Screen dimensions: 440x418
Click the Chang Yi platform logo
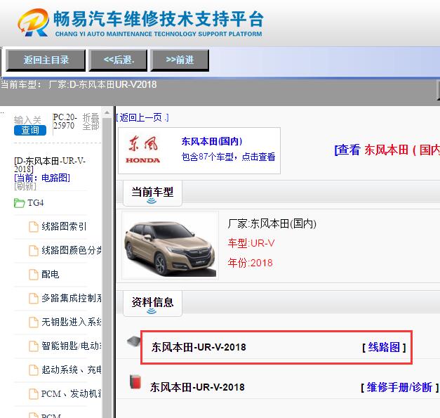(140, 22)
